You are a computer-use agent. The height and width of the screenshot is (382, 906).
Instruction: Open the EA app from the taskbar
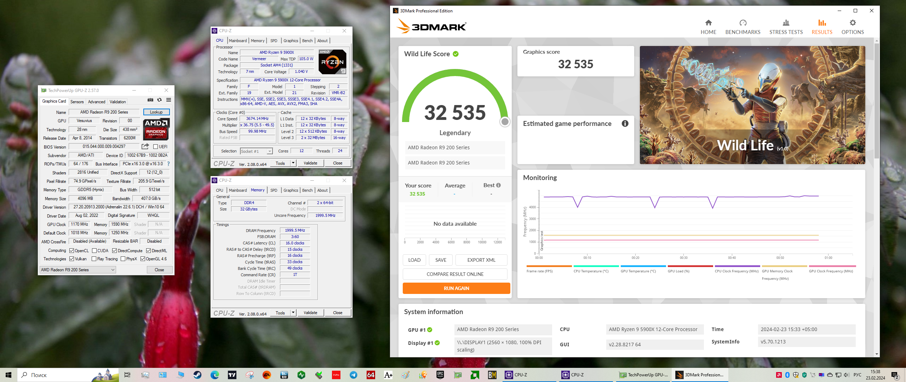267,375
